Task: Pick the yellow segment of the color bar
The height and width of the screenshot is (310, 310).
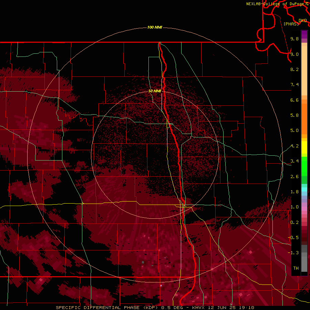Action: (x=304, y=147)
